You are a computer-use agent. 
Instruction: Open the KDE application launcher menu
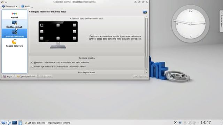pos(8,123)
